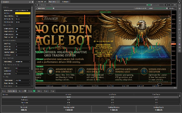Click the trade statistics table scrollbar

pyautogui.click(x=180, y=96)
